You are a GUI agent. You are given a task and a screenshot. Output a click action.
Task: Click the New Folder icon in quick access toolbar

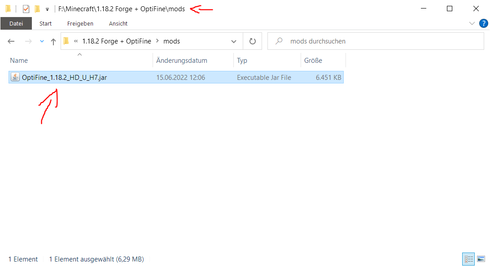pyautogui.click(x=37, y=9)
